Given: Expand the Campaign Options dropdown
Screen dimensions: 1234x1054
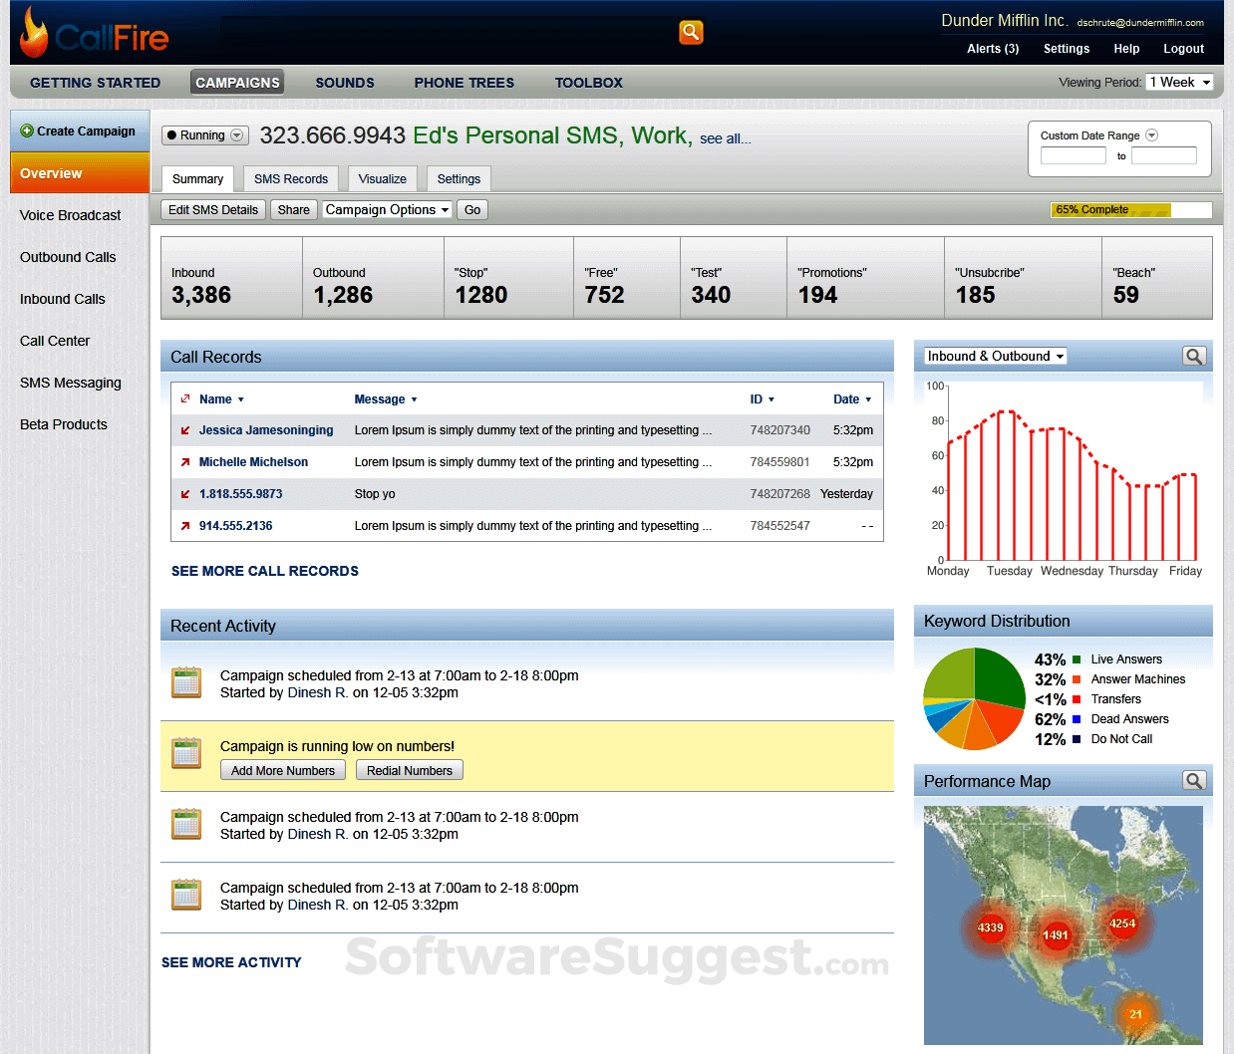Looking at the screenshot, I should (x=387, y=209).
